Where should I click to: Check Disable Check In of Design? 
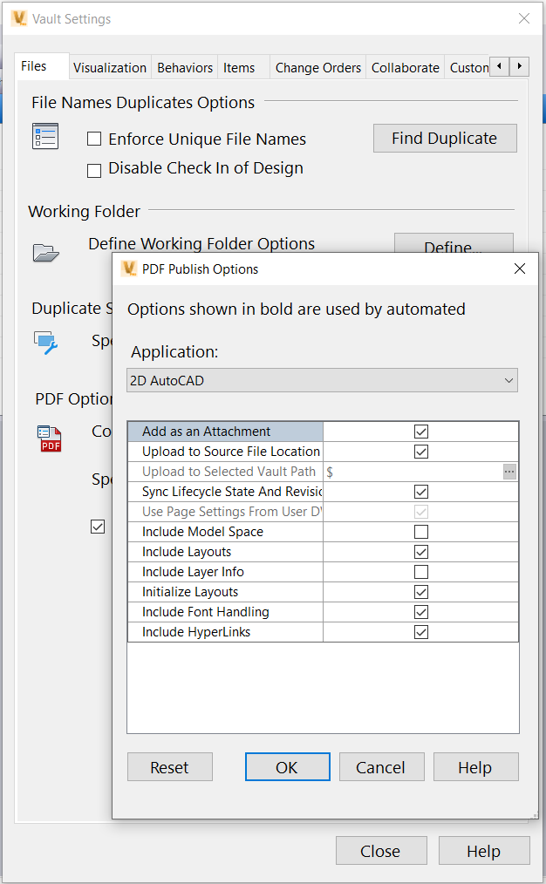coord(94,170)
